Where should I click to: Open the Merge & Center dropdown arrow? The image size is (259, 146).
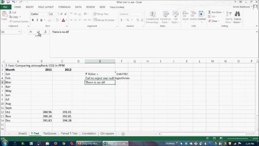[117, 20]
